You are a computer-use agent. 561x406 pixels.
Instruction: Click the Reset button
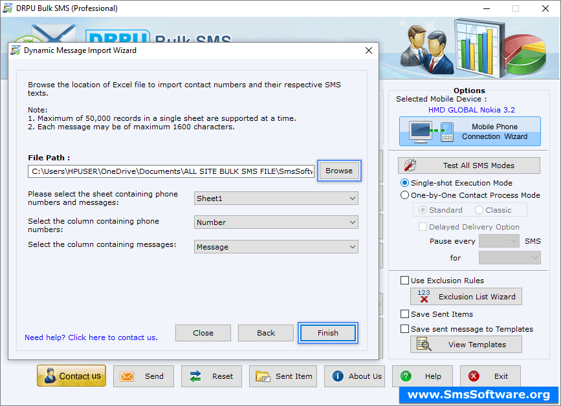(x=212, y=376)
